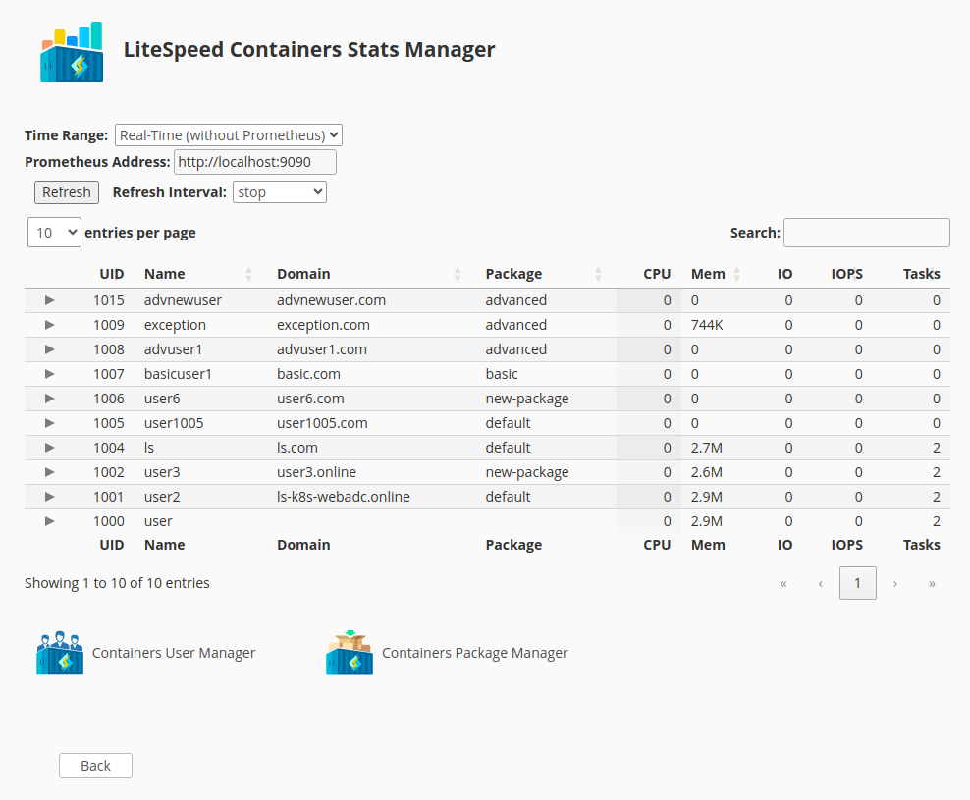Expand row details for exception user
Image resolution: width=970 pixels, height=800 pixels.
point(50,325)
